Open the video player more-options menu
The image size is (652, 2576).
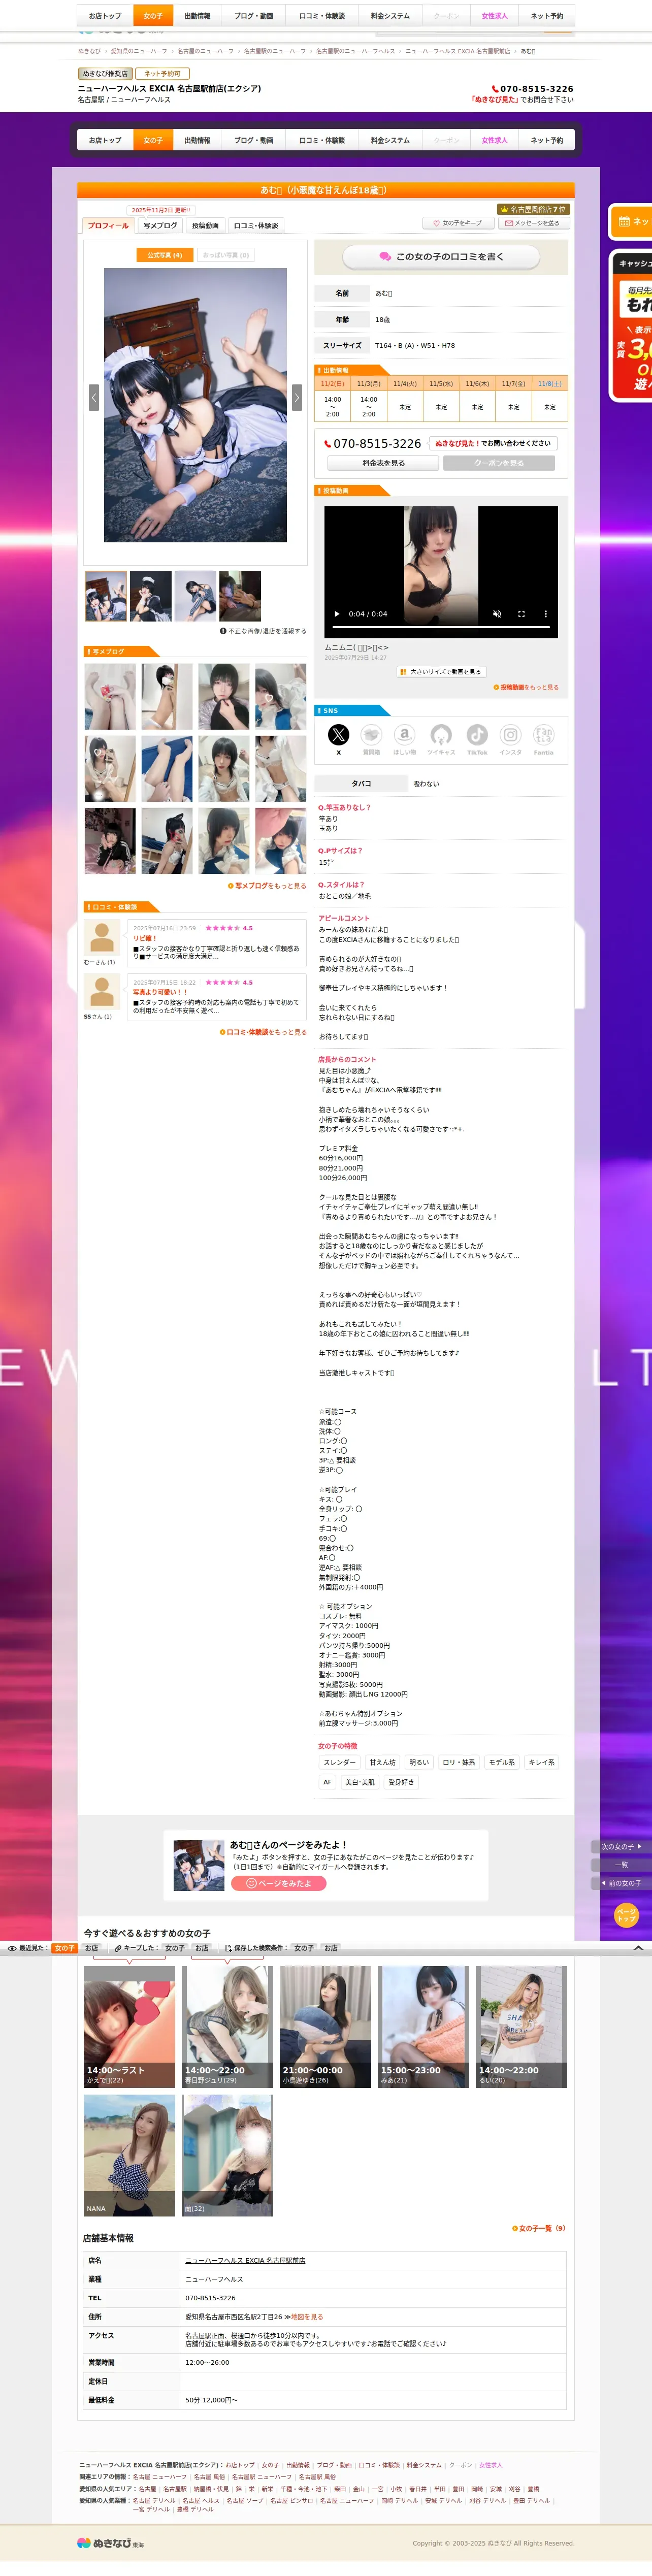click(545, 614)
